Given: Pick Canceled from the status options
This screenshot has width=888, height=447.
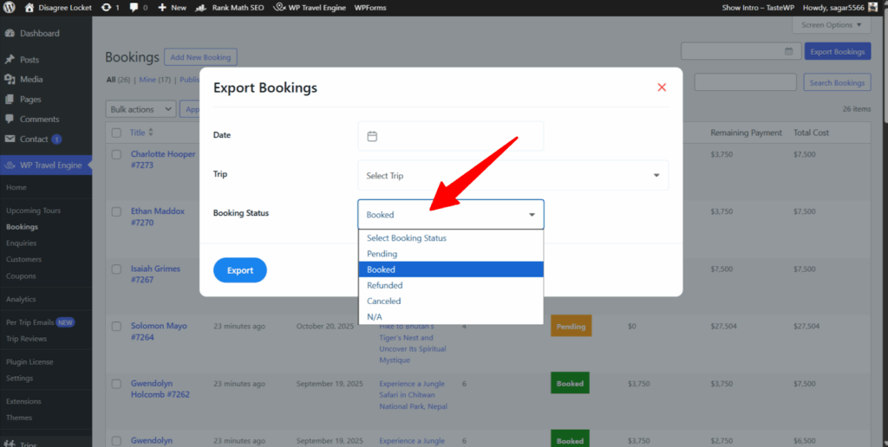Looking at the screenshot, I should 383,301.
